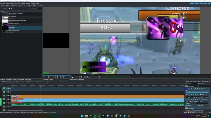Image resolution: width=211 pixels, height=118 pixels.
Task: Open the lower Compositing Alpha blend dropdown
Action: (203, 106)
